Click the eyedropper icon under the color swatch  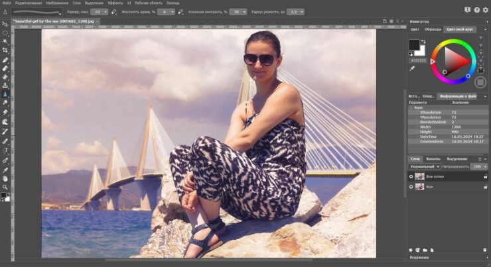(412, 68)
